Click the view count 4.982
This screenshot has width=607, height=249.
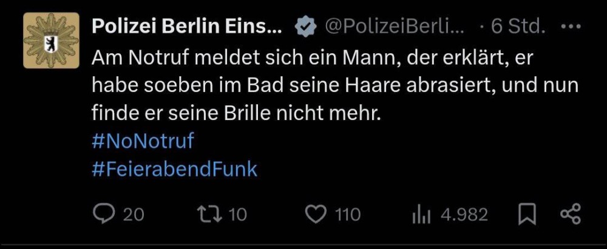click(464, 214)
